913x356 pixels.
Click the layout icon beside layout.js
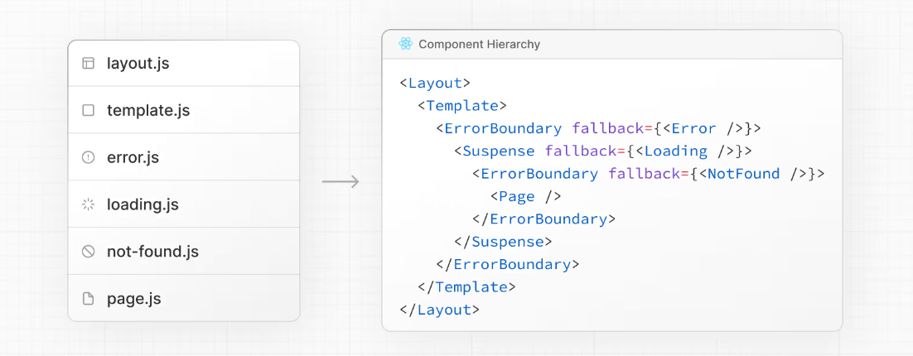[89, 63]
